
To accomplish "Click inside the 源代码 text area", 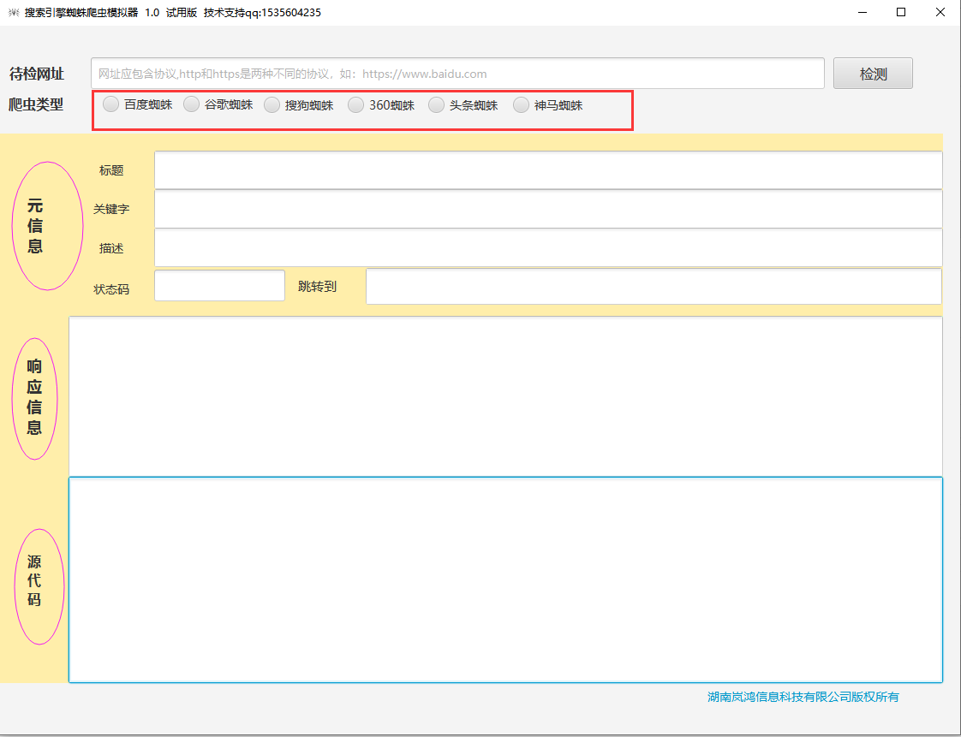I will 505,579.
